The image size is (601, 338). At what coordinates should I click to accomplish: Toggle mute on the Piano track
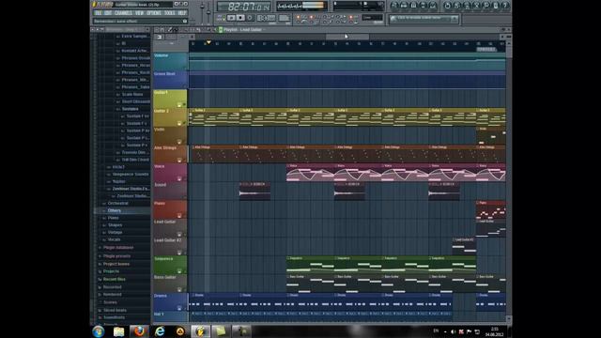(179, 216)
